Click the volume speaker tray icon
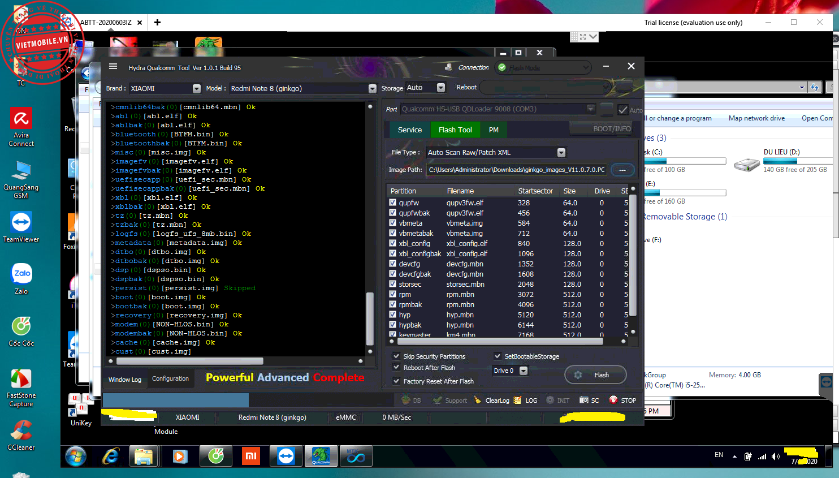Viewport: 839px width, 478px height. tap(776, 457)
